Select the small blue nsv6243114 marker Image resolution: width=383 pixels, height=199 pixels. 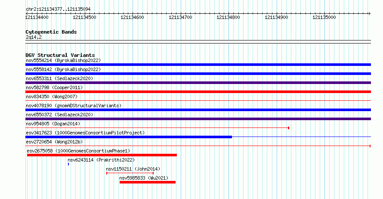pyautogui.click(x=68, y=164)
